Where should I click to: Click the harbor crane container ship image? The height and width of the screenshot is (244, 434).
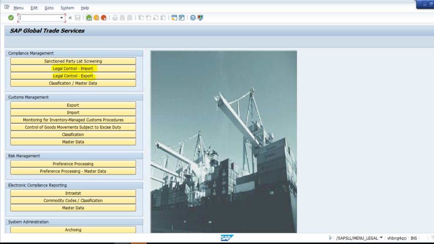224,141
